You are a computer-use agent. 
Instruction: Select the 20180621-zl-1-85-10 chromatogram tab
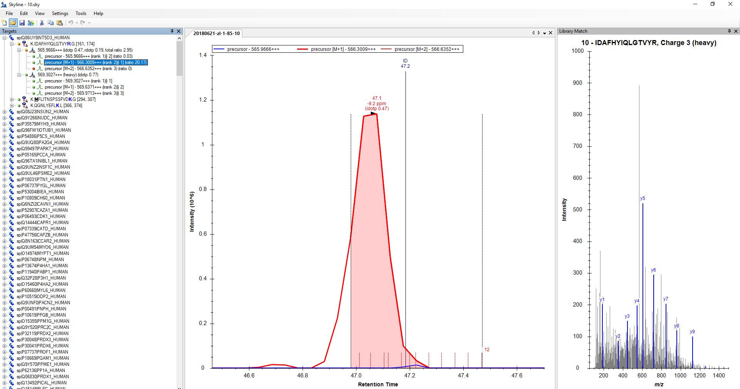click(x=216, y=34)
